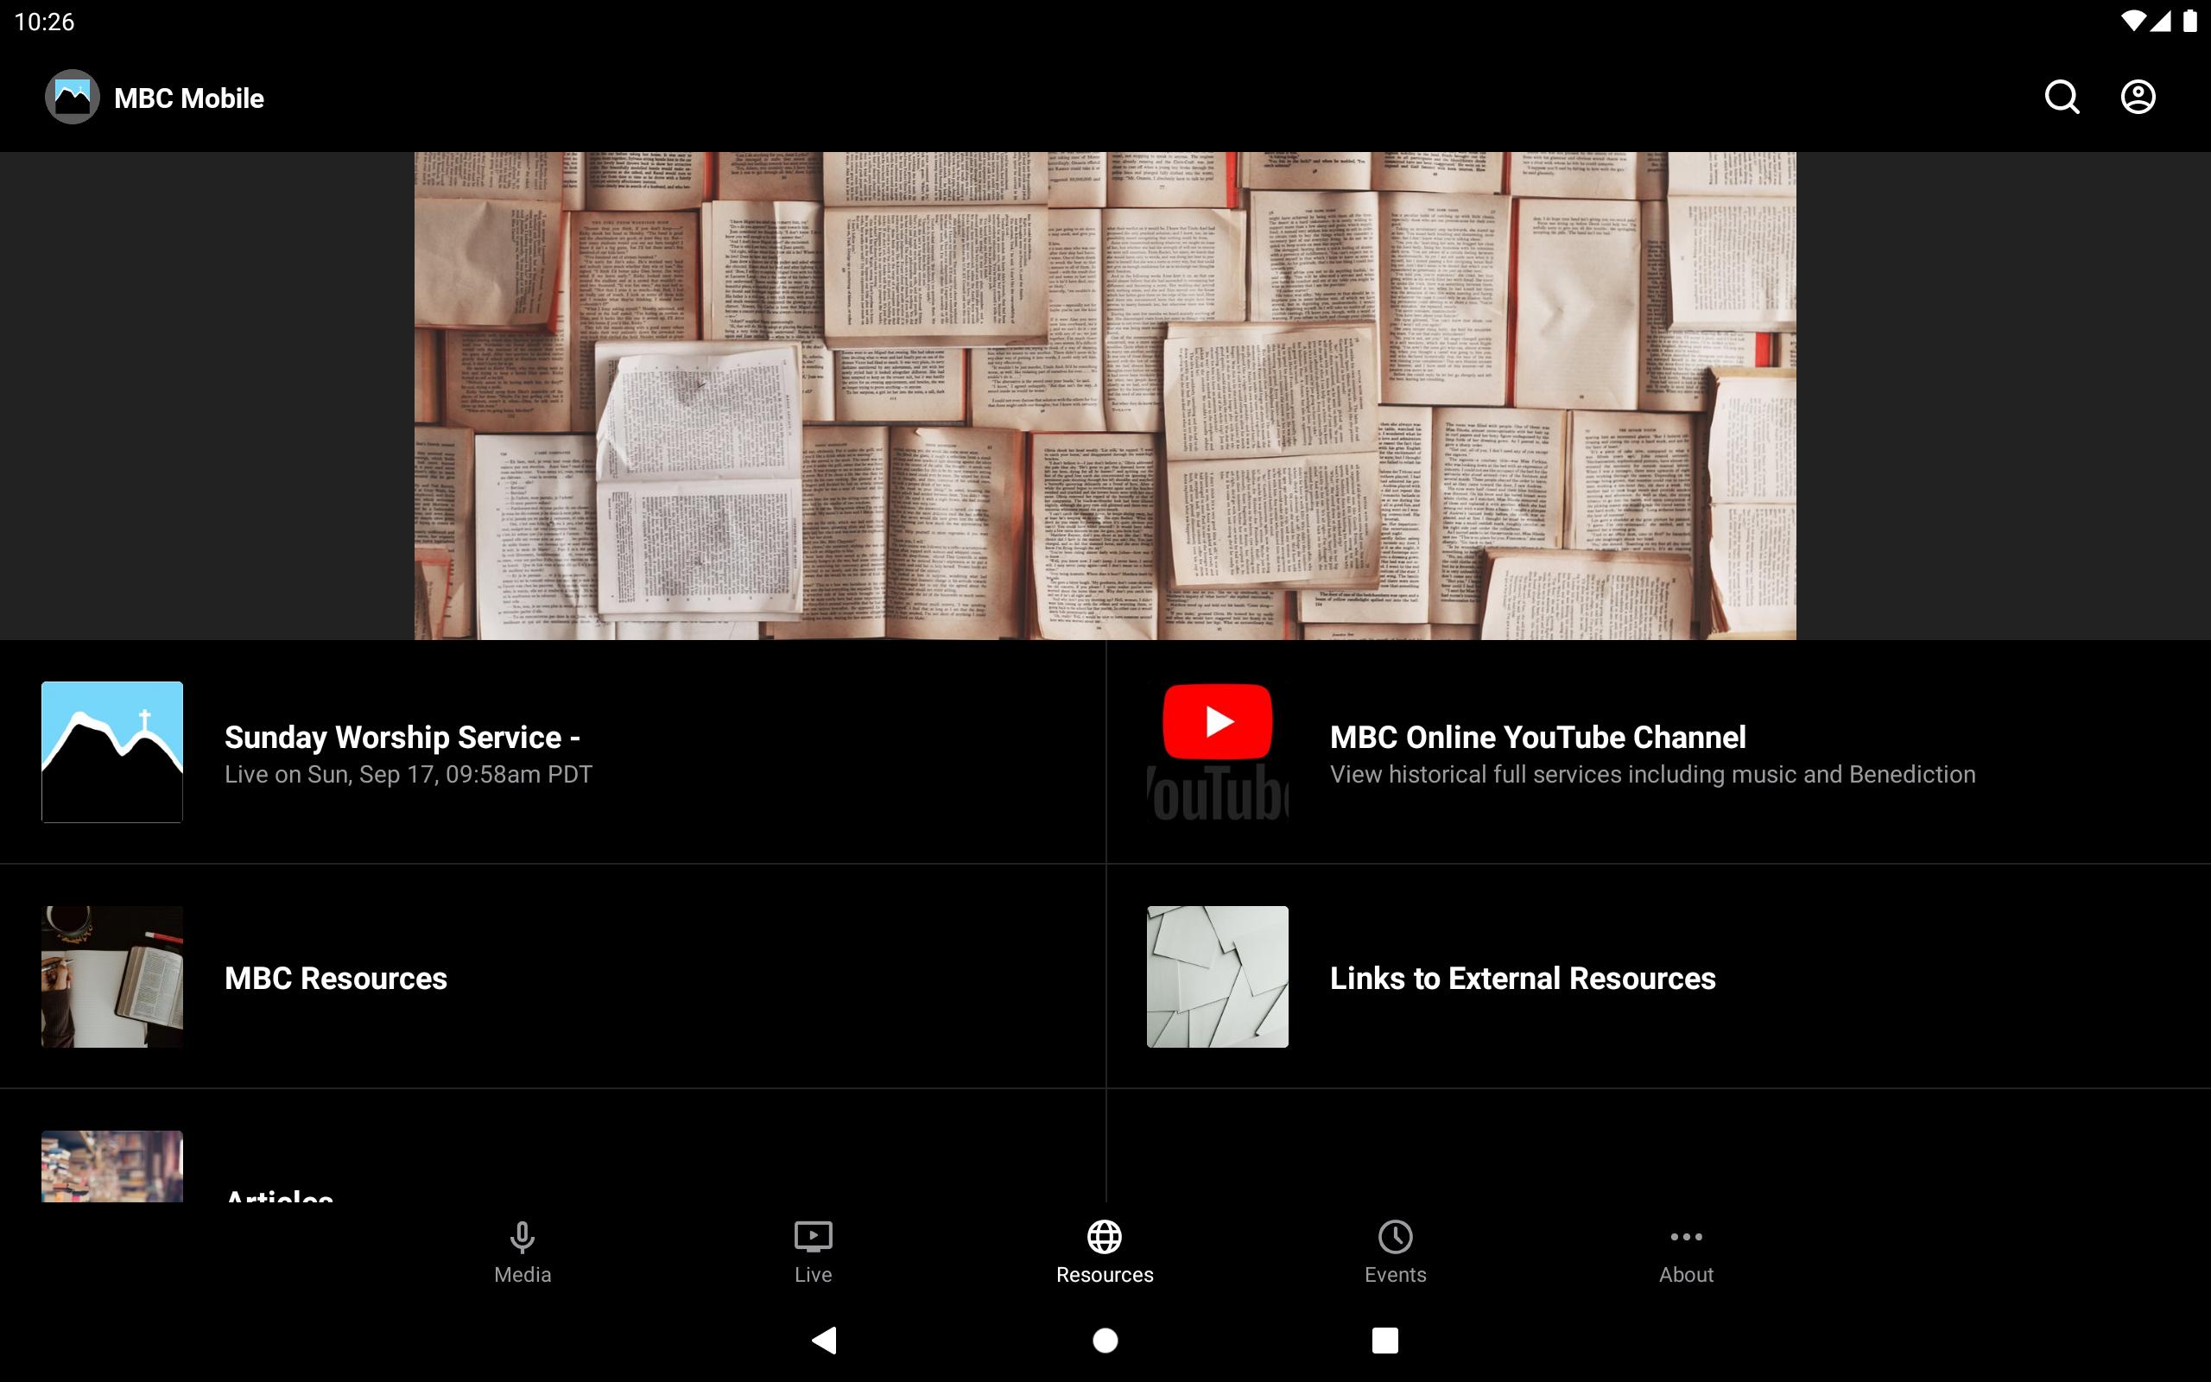This screenshot has height=1382, width=2211.
Task: Select the About tab label
Action: (x=1686, y=1274)
